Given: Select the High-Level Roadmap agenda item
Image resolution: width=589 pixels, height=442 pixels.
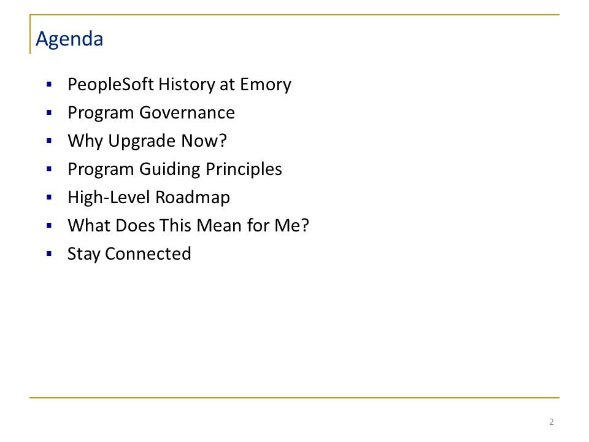Looking at the screenshot, I should pos(148,197).
